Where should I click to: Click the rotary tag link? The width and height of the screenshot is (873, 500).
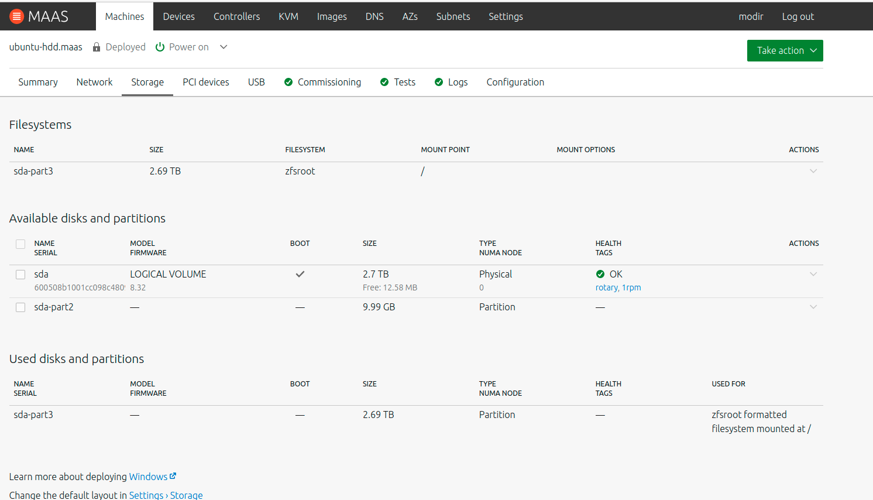click(x=606, y=287)
